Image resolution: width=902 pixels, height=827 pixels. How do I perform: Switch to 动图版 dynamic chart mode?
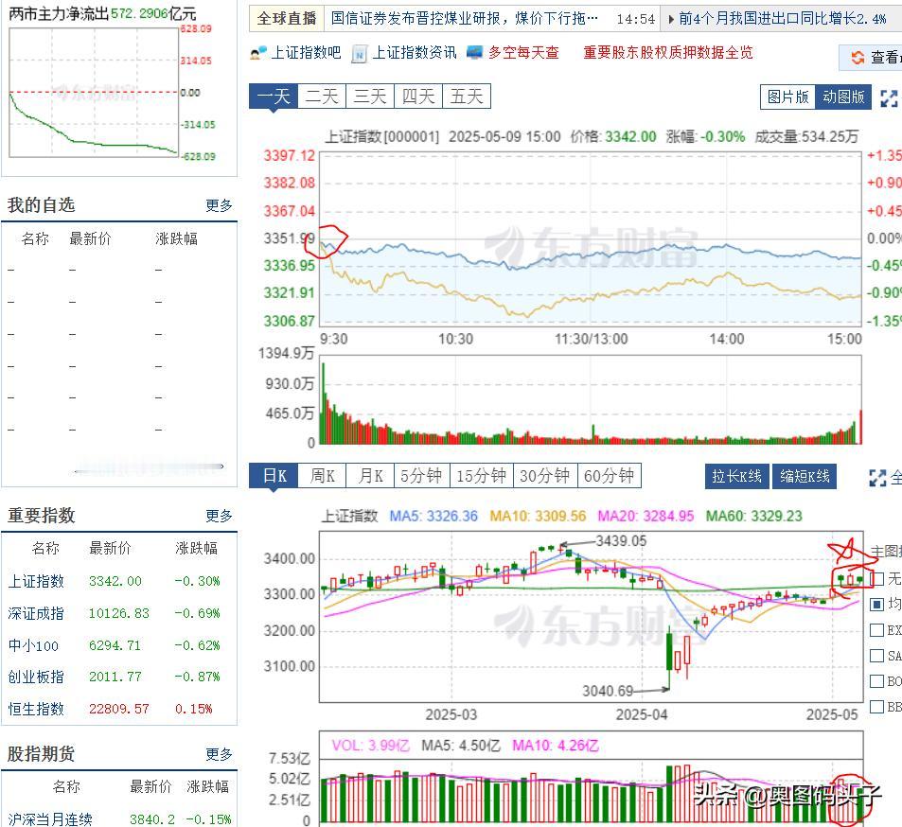click(843, 97)
